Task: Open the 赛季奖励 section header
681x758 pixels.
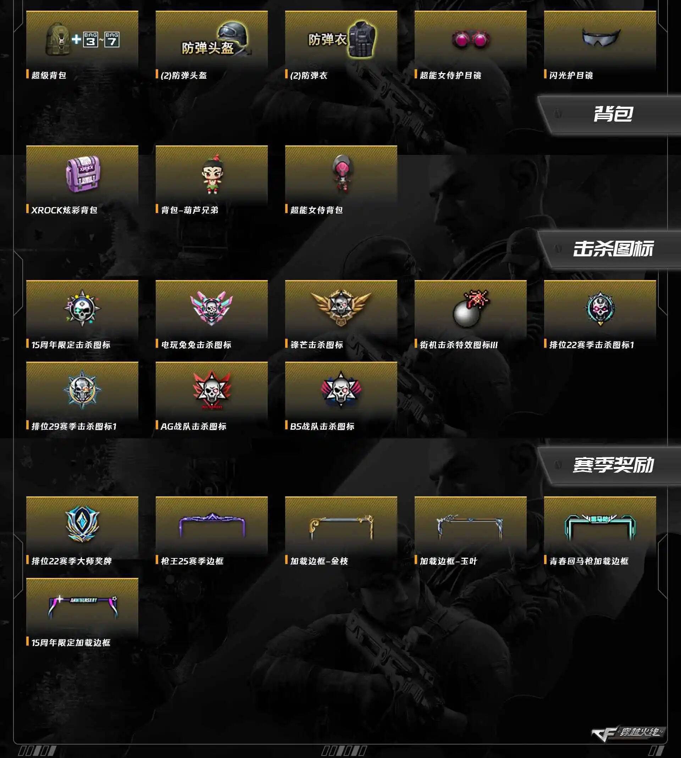Action: [x=609, y=465]
